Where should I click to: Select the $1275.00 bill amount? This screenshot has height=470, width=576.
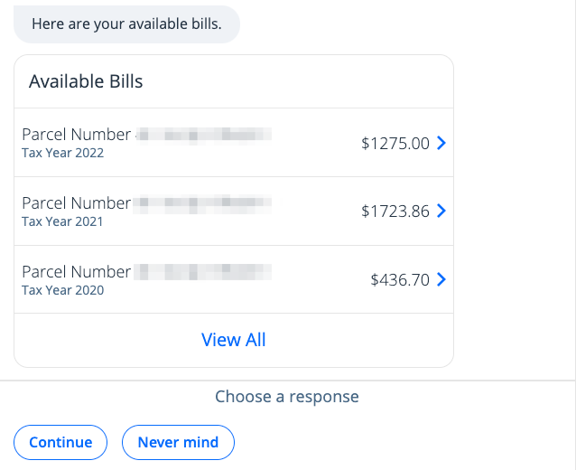395,143
